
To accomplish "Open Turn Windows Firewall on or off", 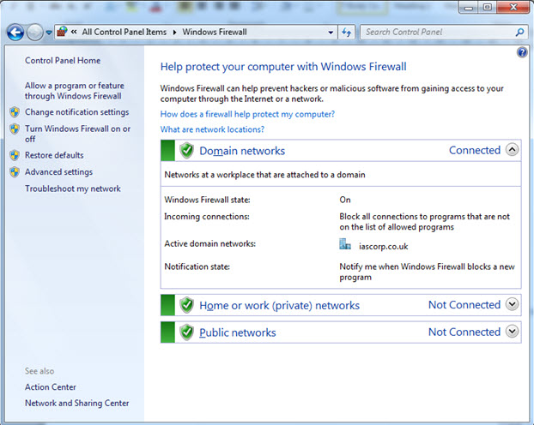I will 77,134.
